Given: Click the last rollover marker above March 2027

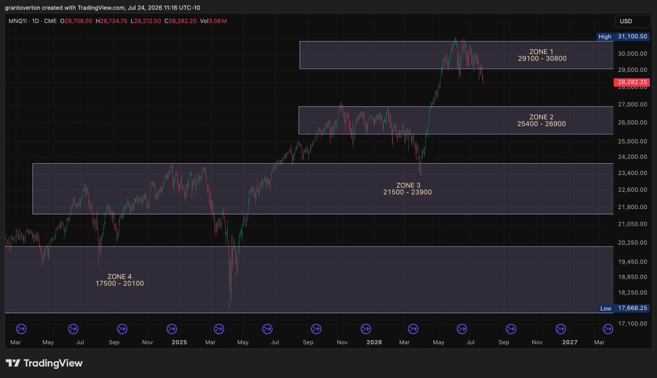Looking at the screenshot, I should point(608,329).
